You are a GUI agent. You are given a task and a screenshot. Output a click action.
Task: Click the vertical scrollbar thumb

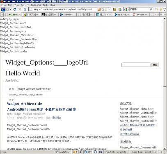coord(165,54)
